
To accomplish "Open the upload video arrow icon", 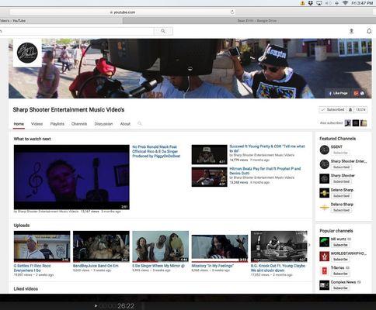I will point(351,31).
